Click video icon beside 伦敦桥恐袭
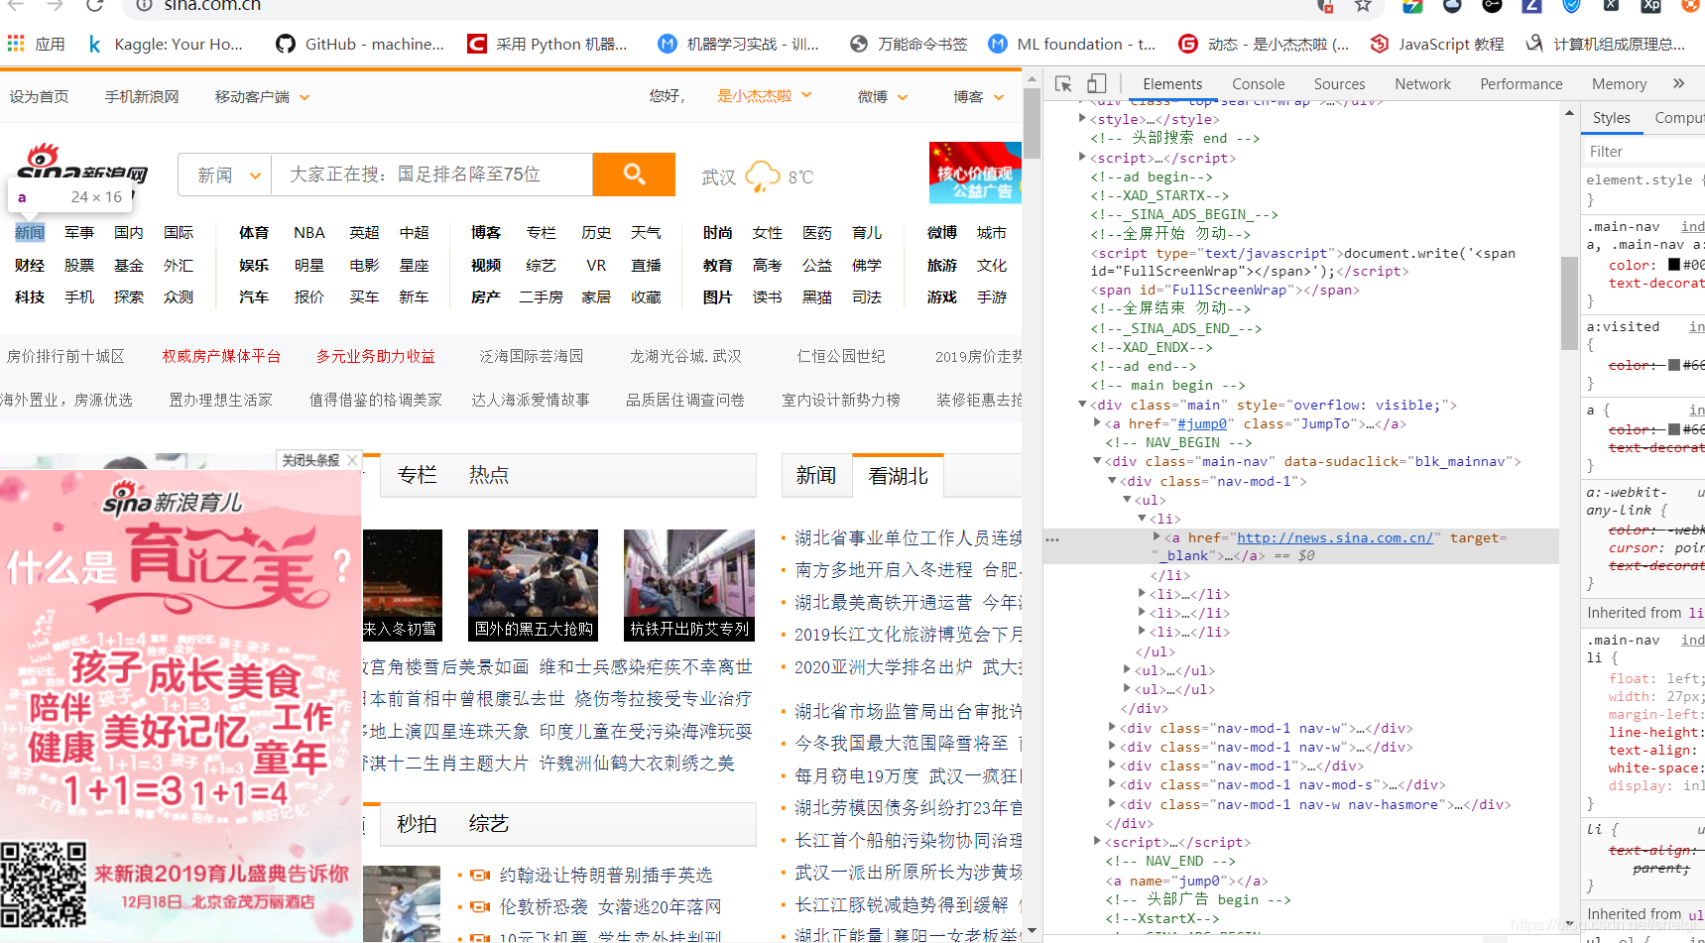The width and height of the screenshot is (1705, 943). (480, 906)
